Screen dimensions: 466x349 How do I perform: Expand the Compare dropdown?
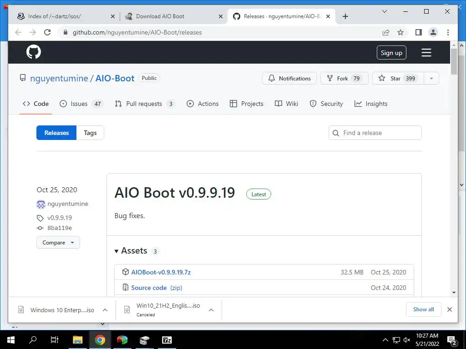[58, 243]
